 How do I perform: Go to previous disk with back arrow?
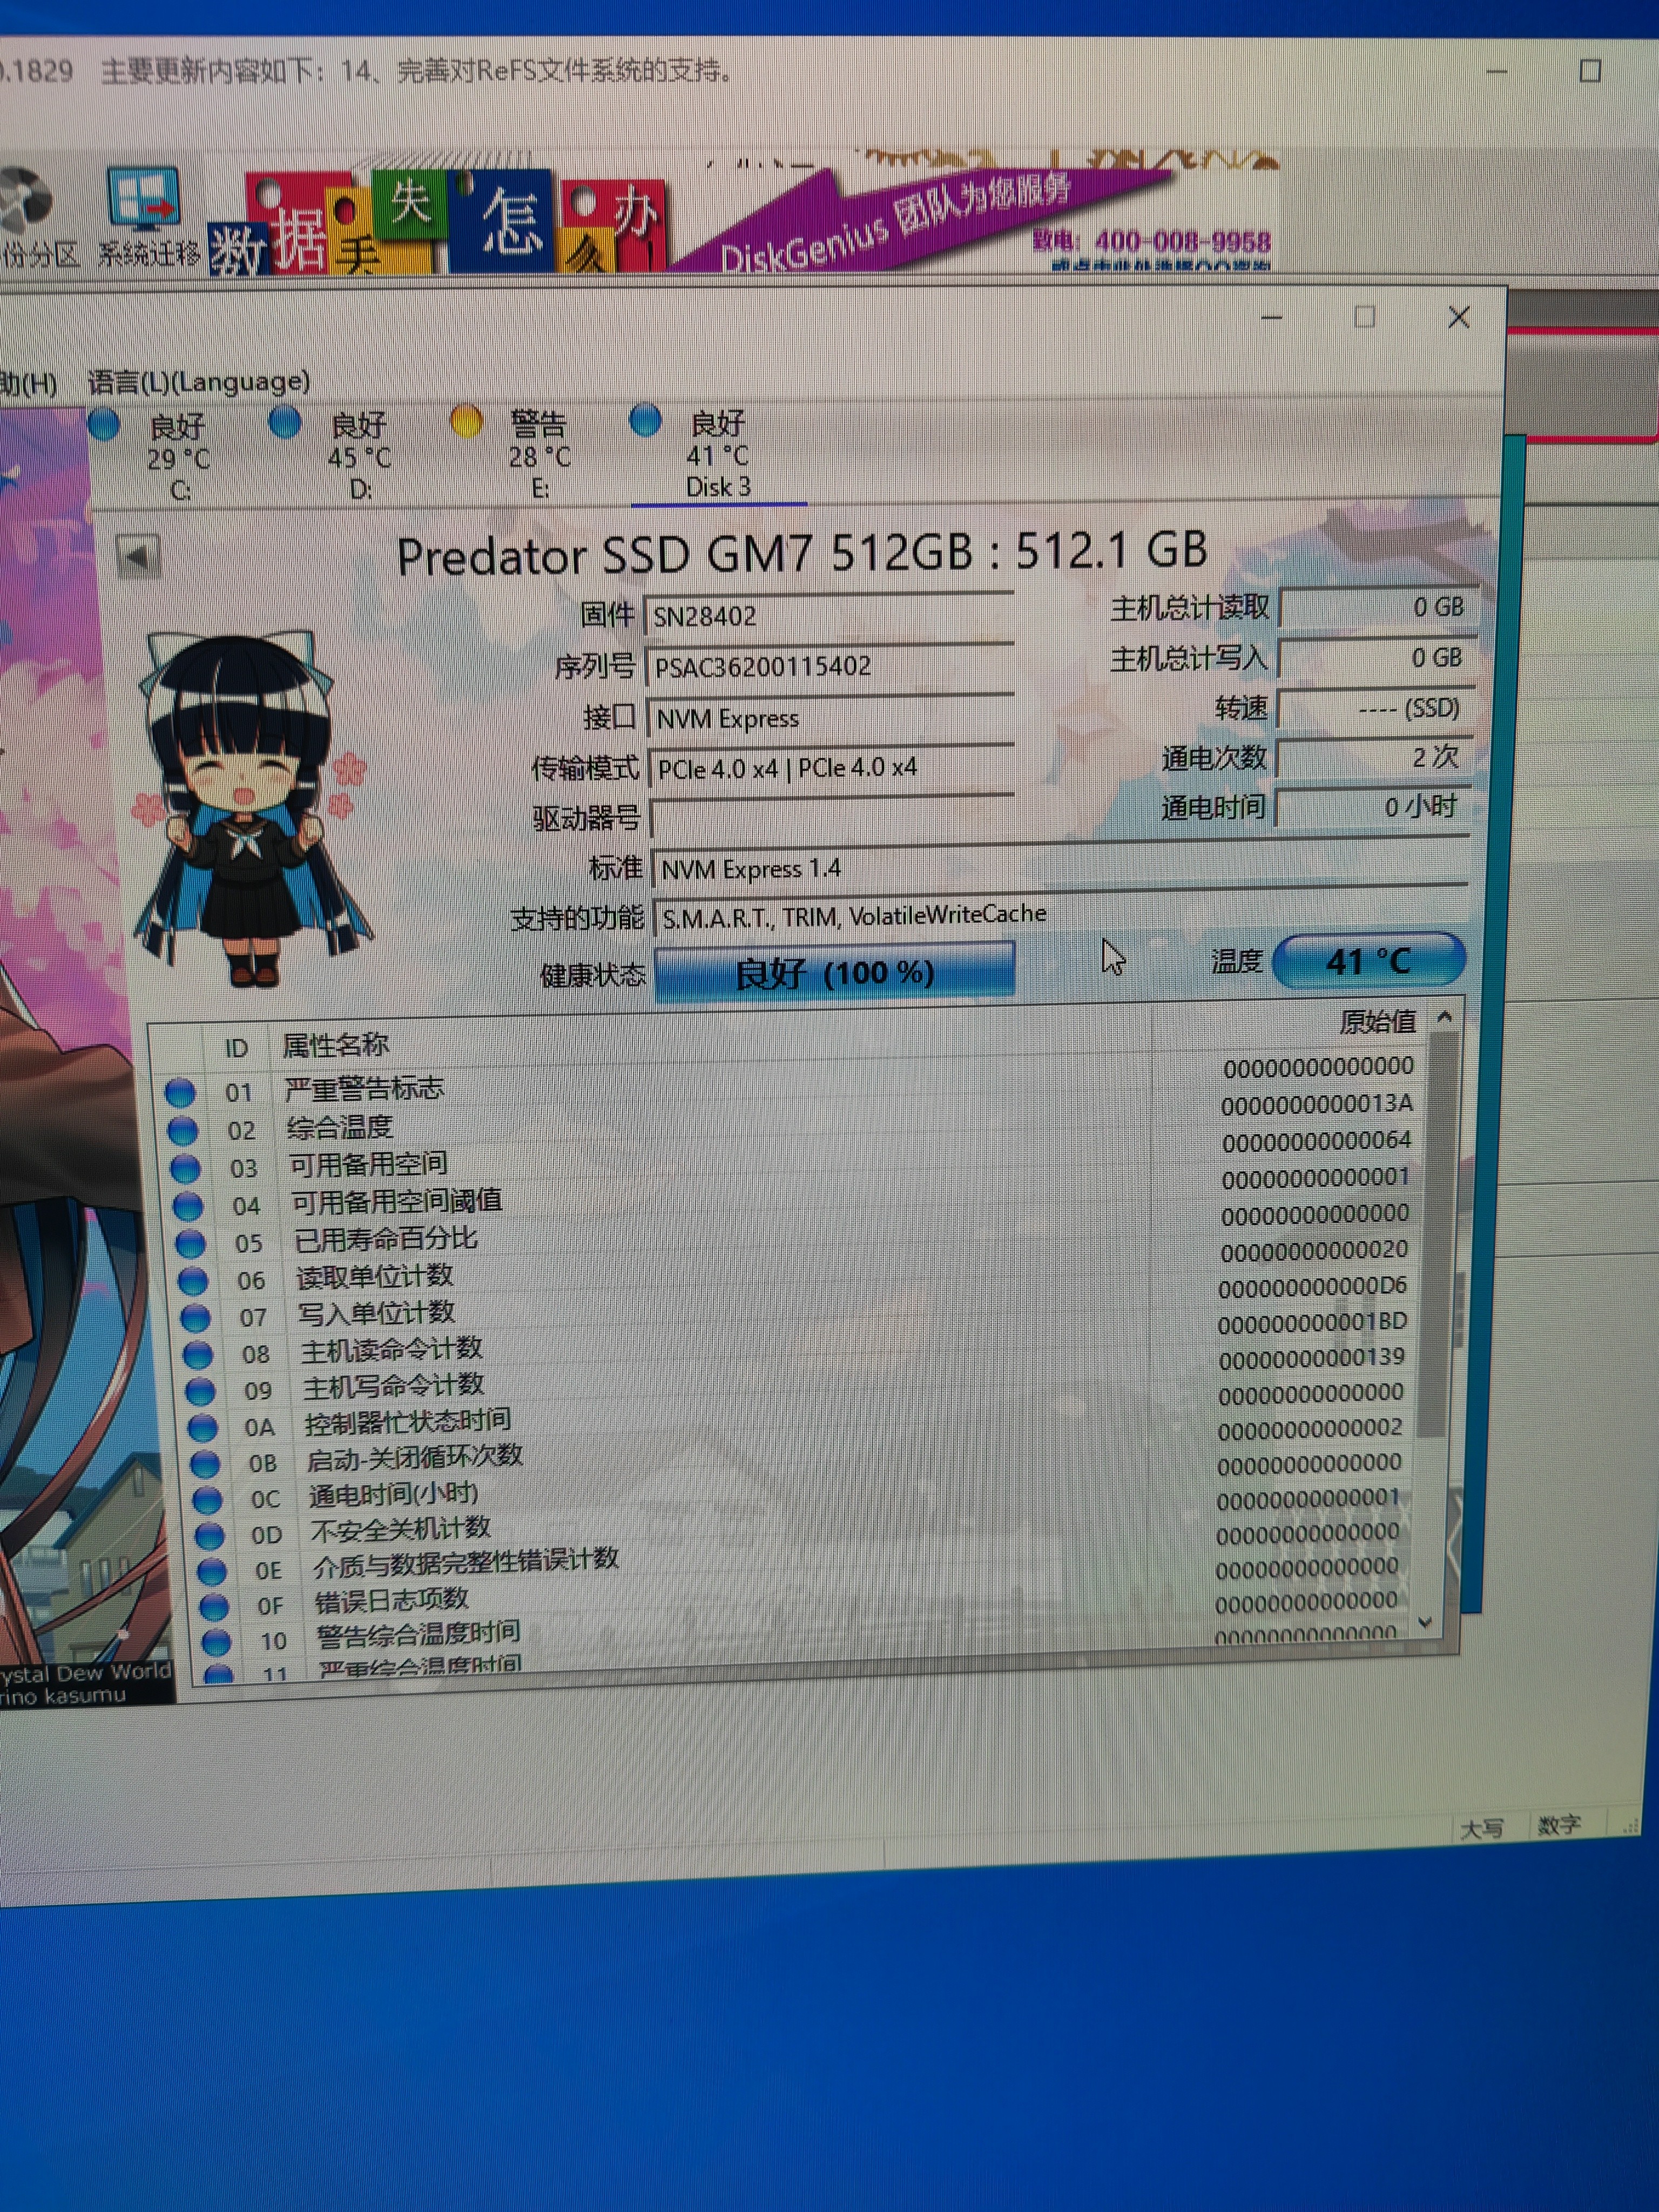pos(138,557)
